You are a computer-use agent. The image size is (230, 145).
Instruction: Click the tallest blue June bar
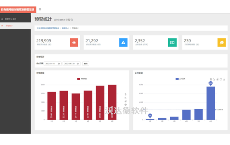[211, 103]
